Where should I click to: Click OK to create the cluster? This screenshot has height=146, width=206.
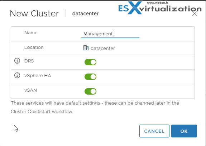pos(184,131)
